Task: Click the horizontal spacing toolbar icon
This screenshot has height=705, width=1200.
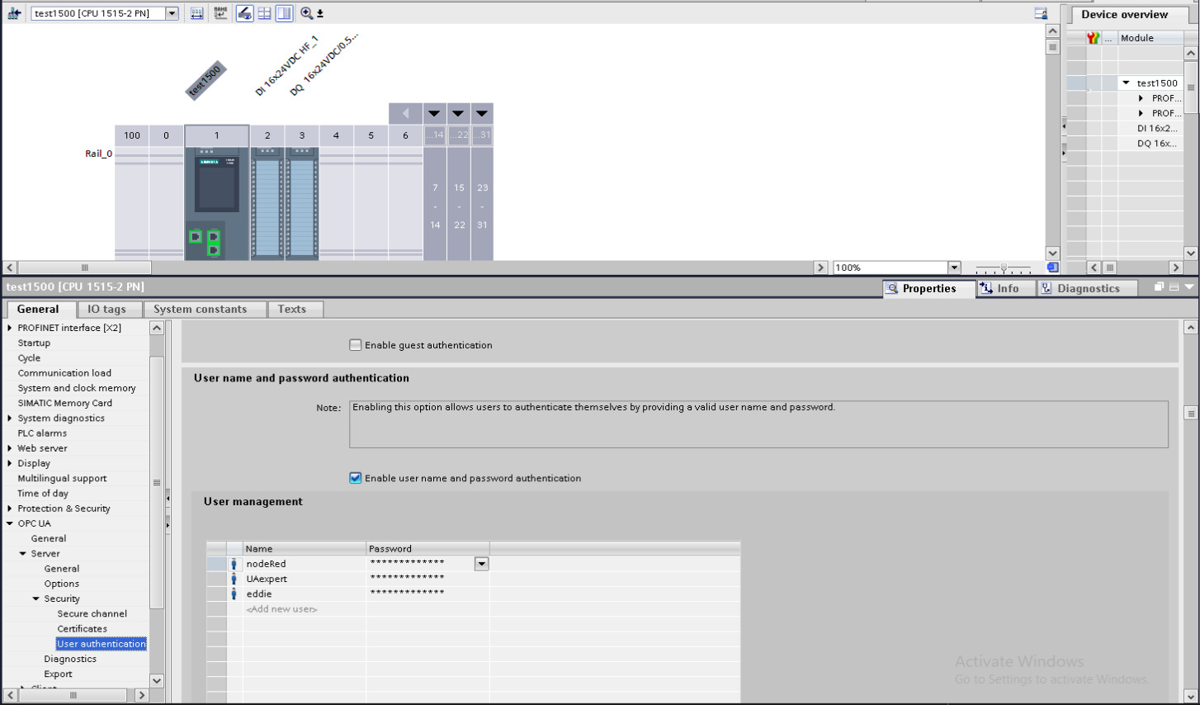Action: [196, 12]
